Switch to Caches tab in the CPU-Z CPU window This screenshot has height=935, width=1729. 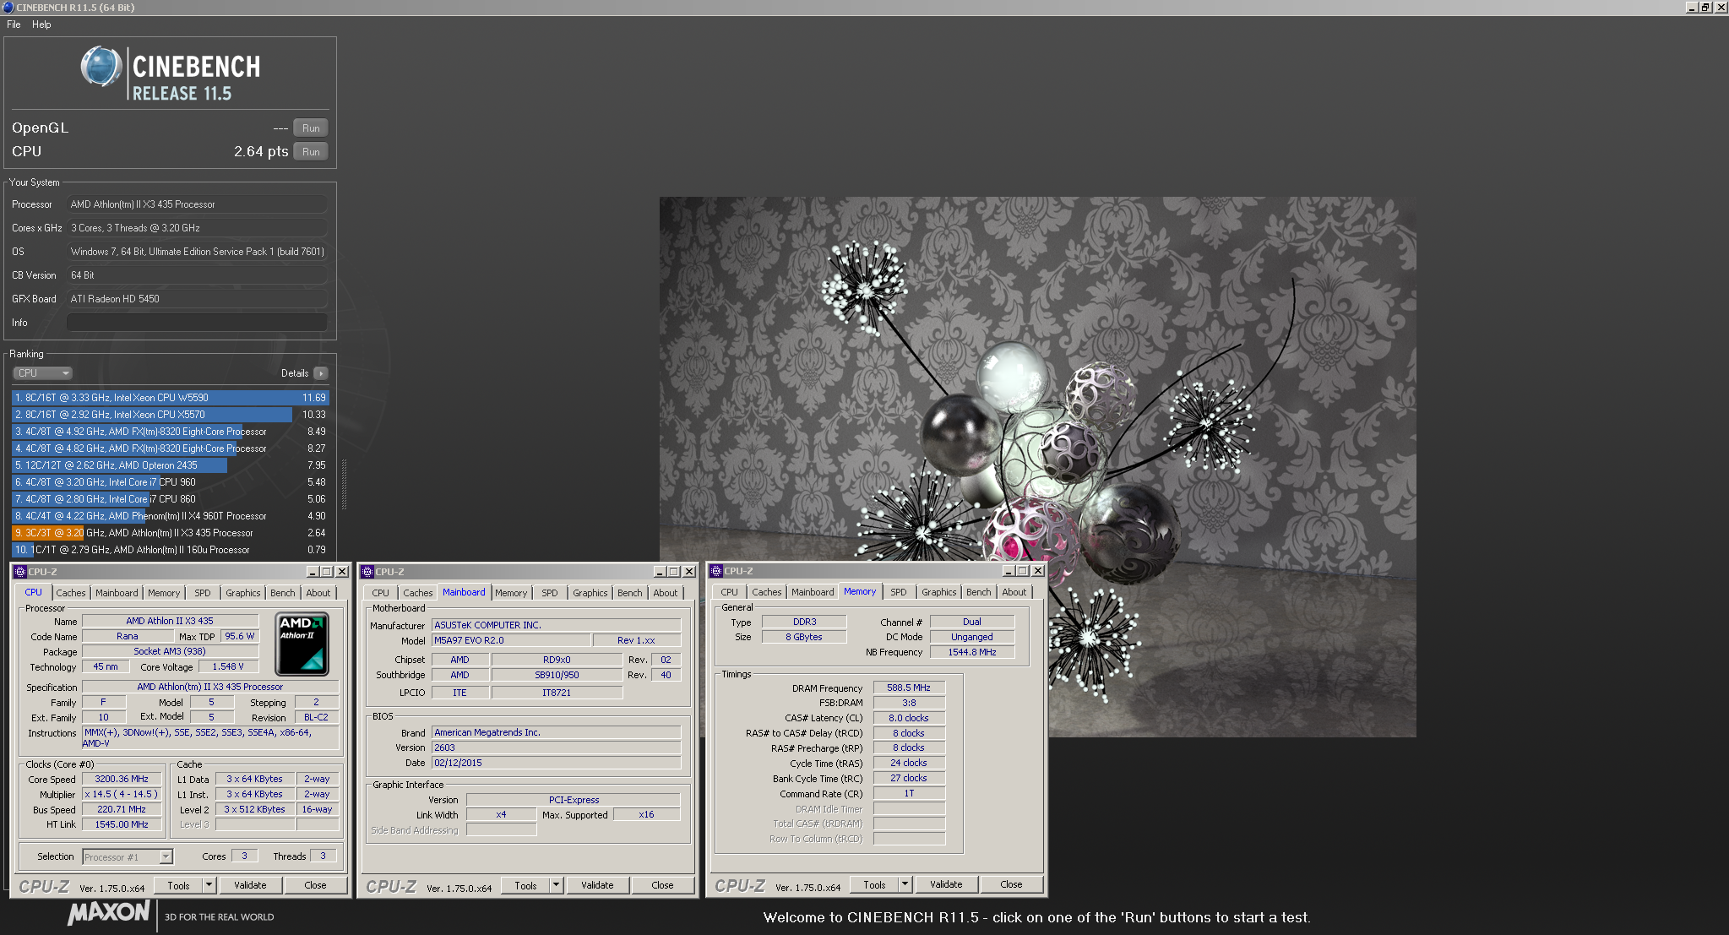coord(71,593)
